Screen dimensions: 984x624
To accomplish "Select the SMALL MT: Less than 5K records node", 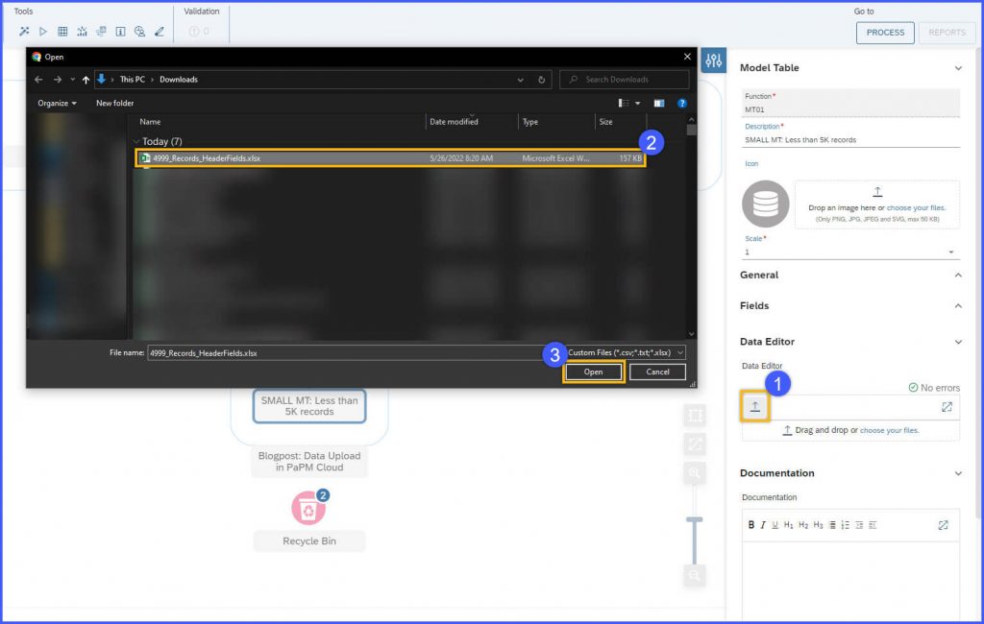I will pos(309,406).
